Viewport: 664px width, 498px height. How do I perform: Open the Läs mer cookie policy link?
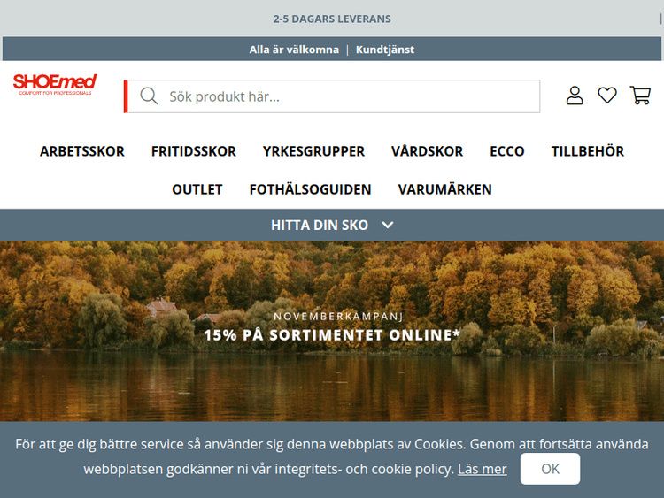click(483, 469)
